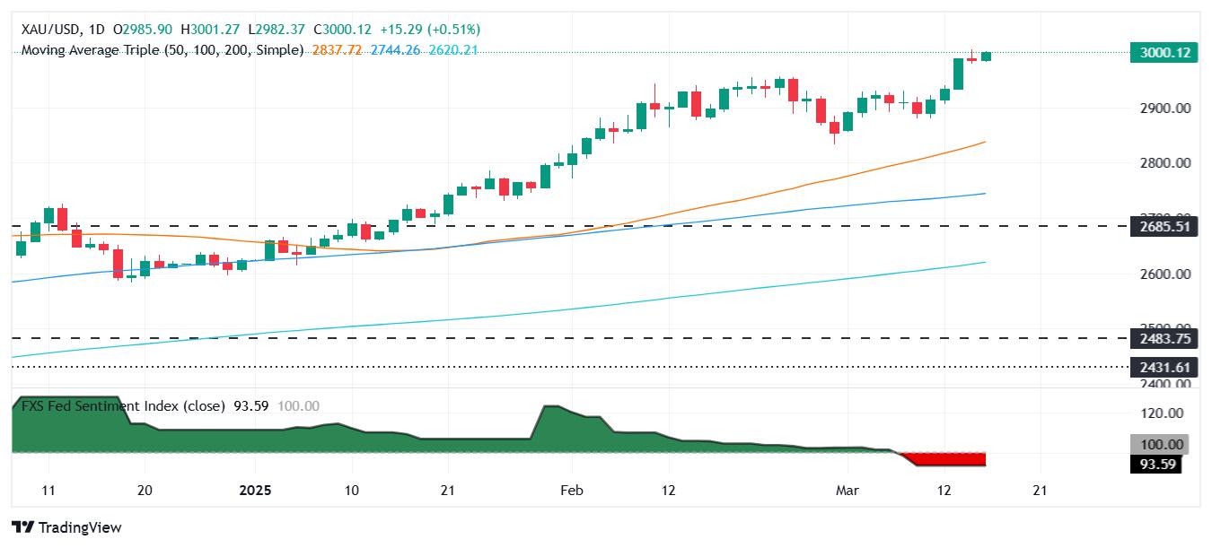This screenshot has height=548, width=1212.
Task: Open the Moving Average Triple indicator legend
Action: [162, 50]
